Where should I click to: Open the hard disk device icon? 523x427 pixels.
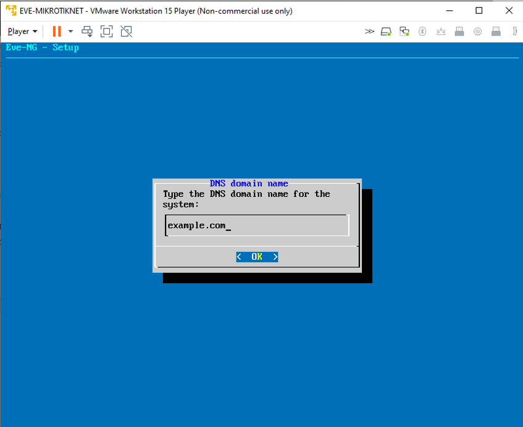click(386, 31)
